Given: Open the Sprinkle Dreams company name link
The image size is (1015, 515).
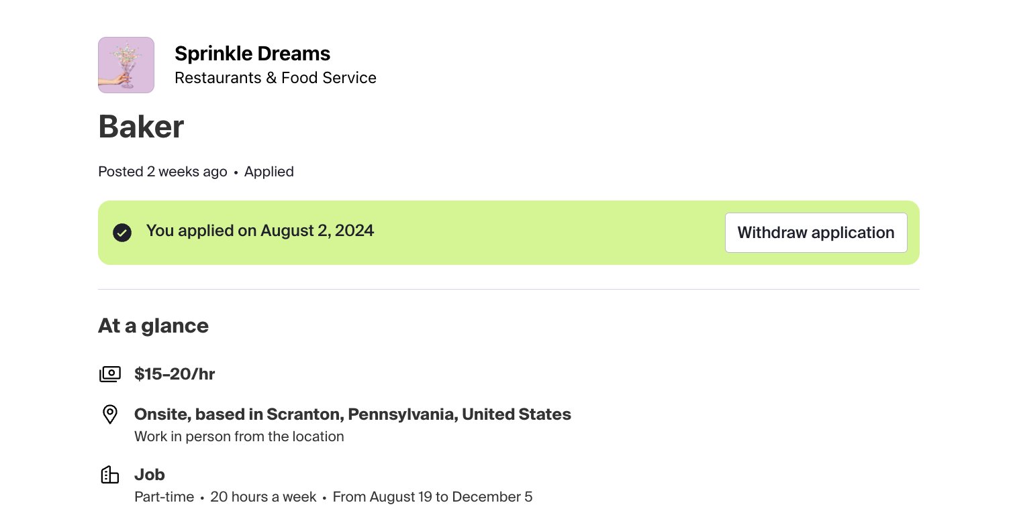Looking at the screenshot, I should pos(252,54).
